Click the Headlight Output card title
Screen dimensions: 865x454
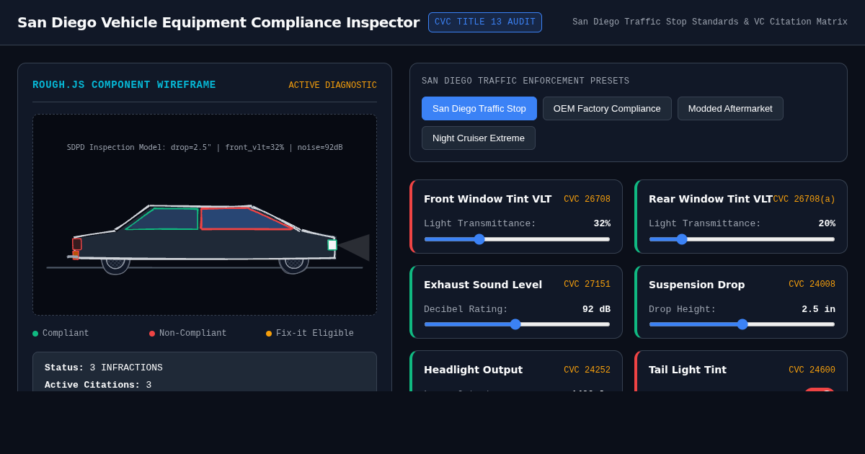[473, 370]
